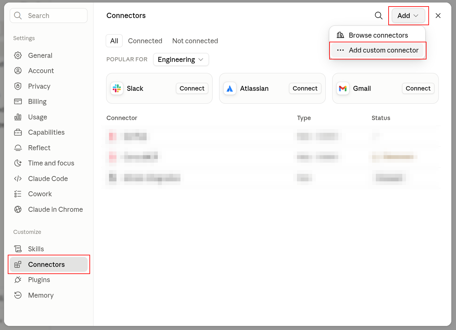456x330 pixels.
Task: Open Plugins via the plug icon
Action: point(18,280)
